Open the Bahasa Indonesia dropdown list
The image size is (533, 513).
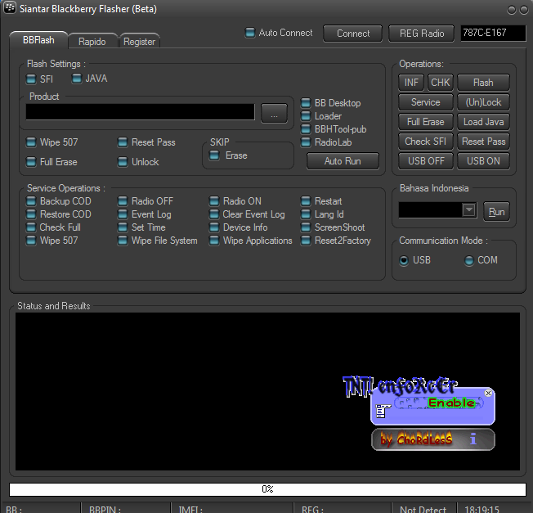tap(468, 210)
